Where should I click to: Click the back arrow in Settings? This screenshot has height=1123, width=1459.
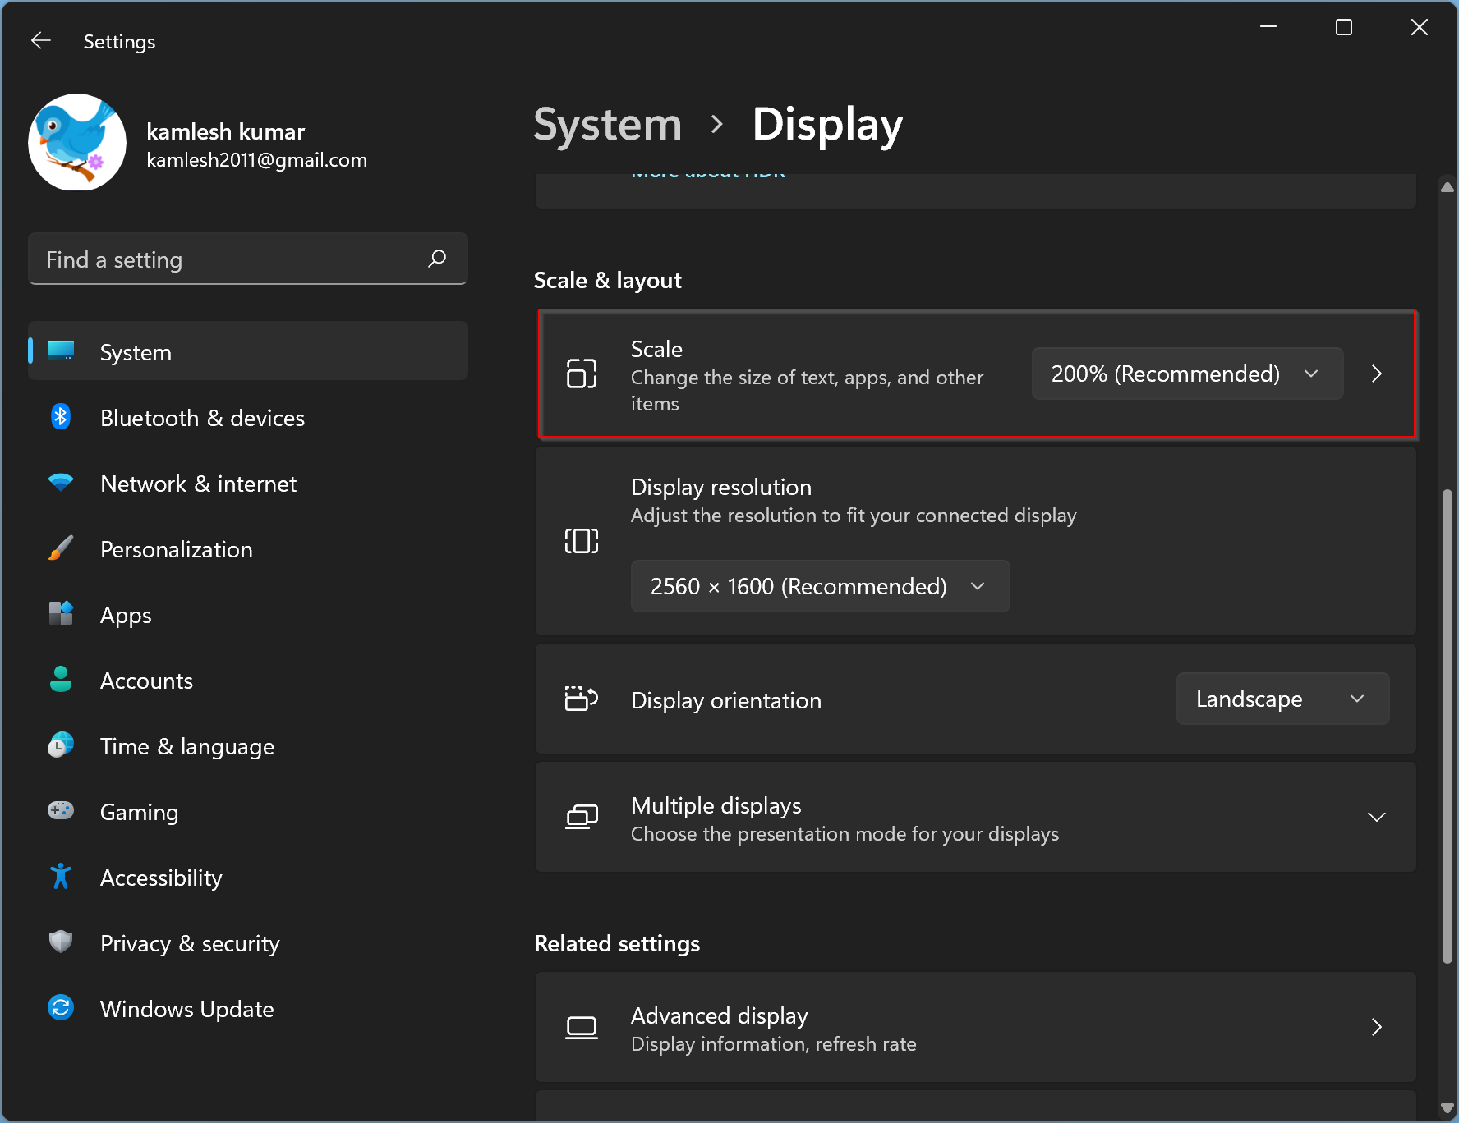click(x=41, y=41)
